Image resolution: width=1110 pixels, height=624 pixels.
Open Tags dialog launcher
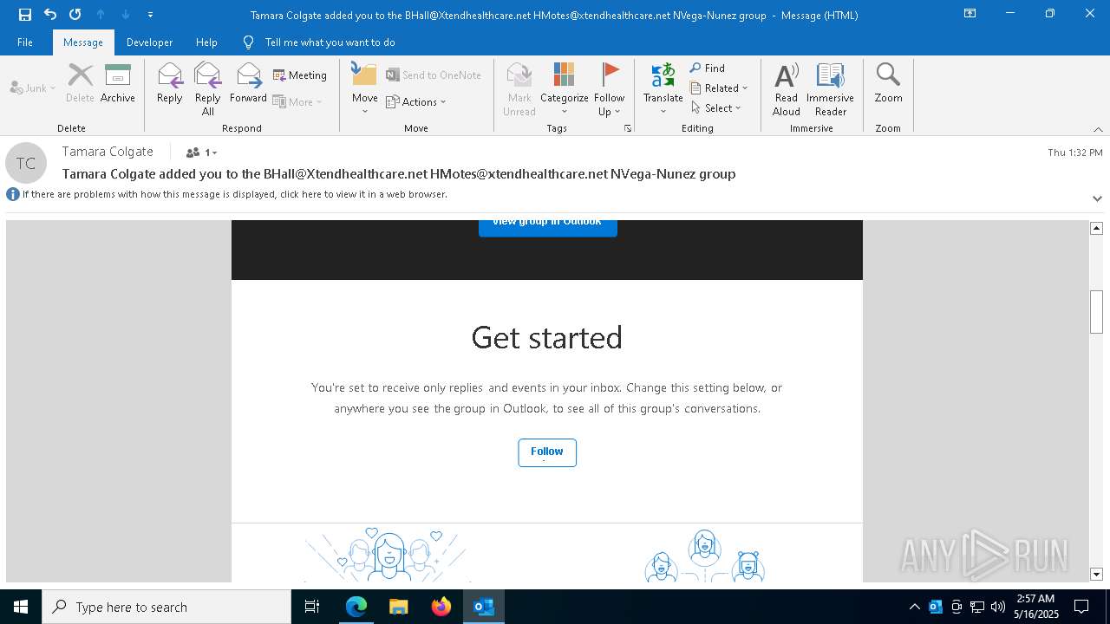tap(627, 128)
